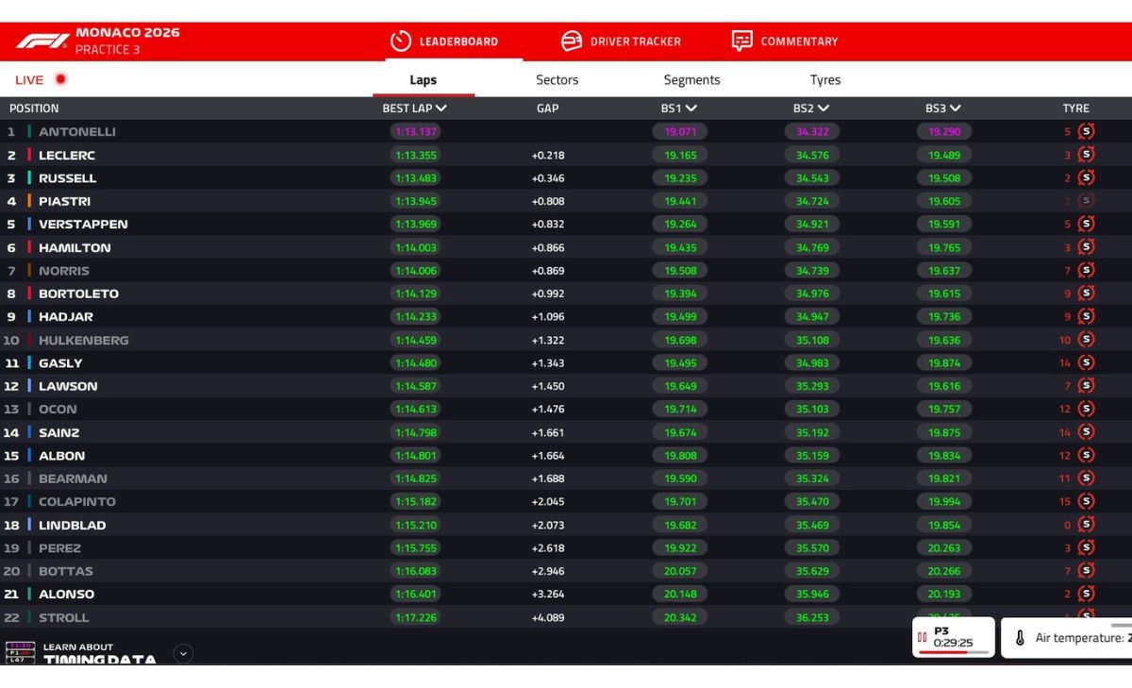Click the TYRE column header

coord(1076,109)
